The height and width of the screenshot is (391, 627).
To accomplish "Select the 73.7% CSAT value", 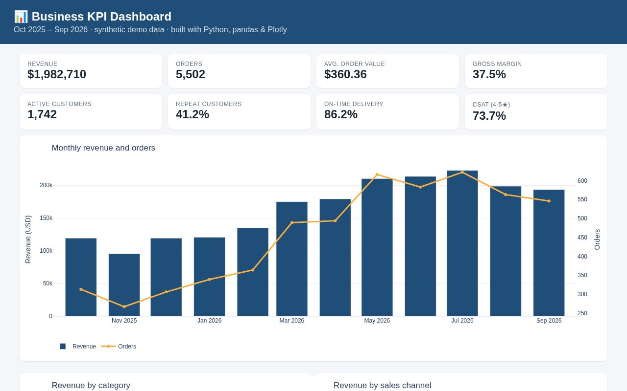I will [489, 116].
